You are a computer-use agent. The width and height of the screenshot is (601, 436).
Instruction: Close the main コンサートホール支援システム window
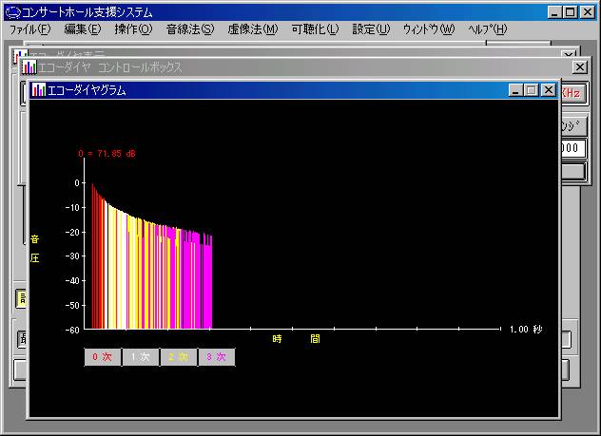pyautogui.click(x=587, y=12)
